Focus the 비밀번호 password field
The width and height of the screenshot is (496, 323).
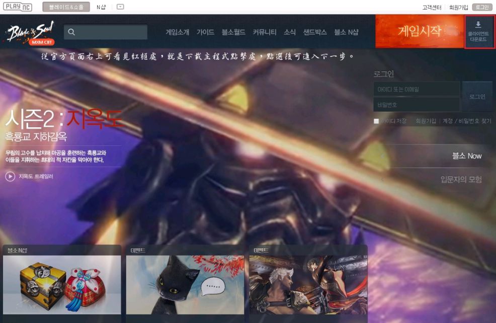click(x=417, y=105)
